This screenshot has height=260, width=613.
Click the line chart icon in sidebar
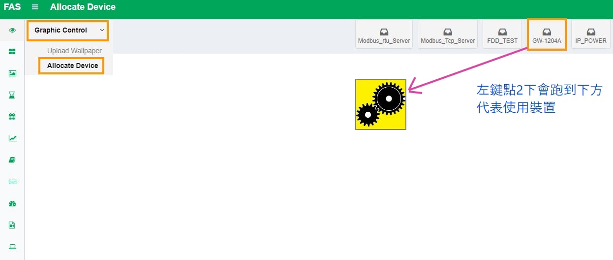[12, 138]
